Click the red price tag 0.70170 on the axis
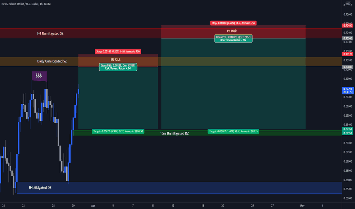 click(347, 54)
